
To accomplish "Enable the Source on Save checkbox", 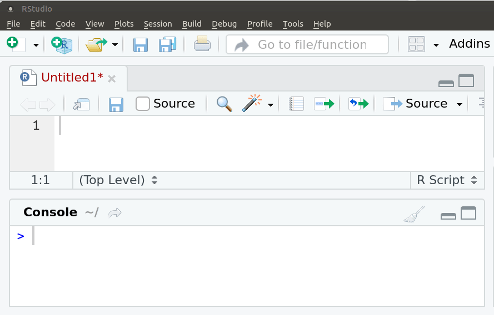I will click(x=142, y=104).
